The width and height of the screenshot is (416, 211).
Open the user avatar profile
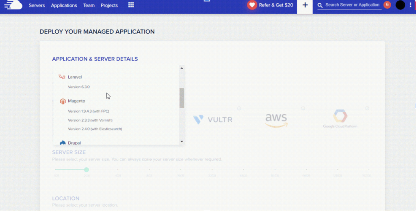coord(400,5)
